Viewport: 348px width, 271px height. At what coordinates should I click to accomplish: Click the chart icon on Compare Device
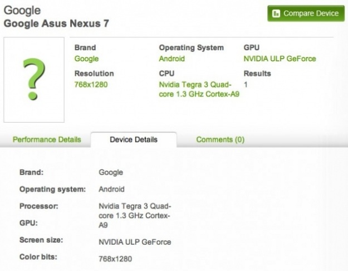(276, 13)
